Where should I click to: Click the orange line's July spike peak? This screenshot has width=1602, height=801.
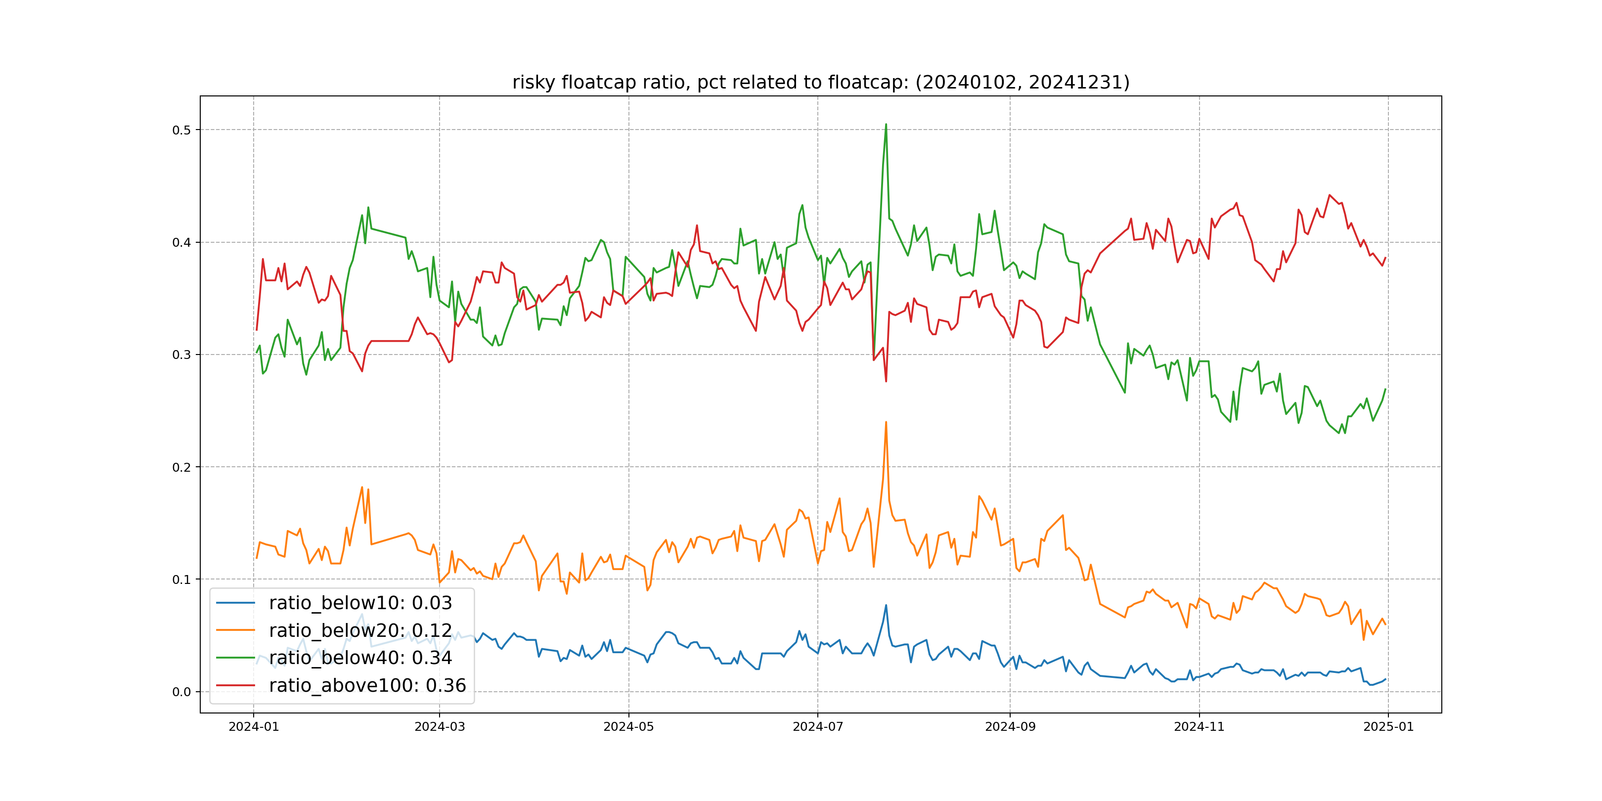[886, 423]
